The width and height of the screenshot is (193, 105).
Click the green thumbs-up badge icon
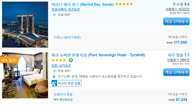click(x=71, y=60)
